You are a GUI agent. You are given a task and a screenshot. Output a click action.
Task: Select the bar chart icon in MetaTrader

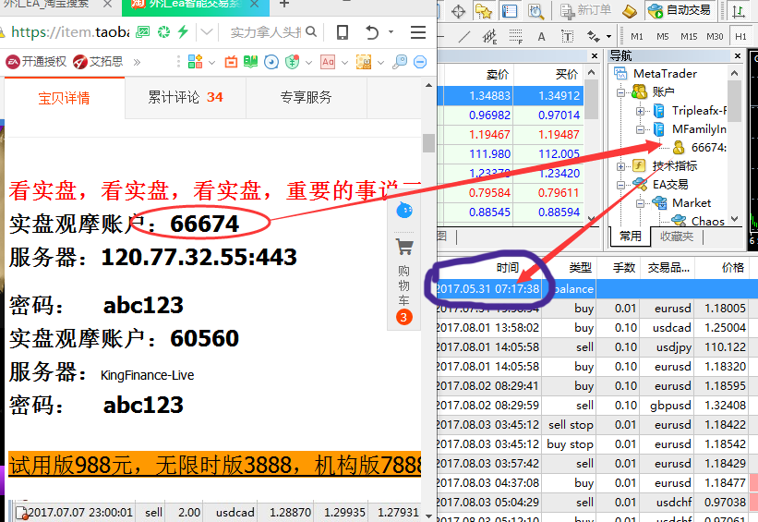point(739,11)
